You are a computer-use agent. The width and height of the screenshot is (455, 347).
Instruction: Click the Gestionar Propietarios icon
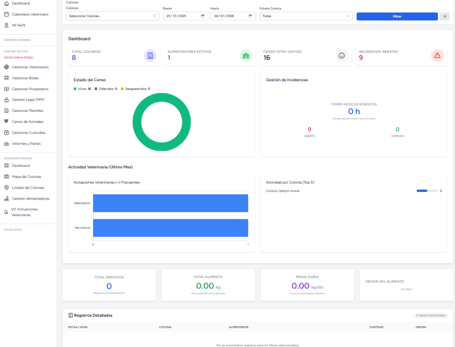click(x=6, y=89)
